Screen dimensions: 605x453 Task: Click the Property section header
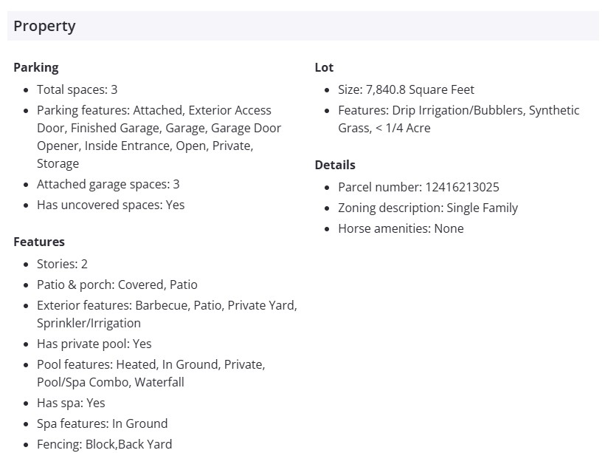click(x=44, y=26)
